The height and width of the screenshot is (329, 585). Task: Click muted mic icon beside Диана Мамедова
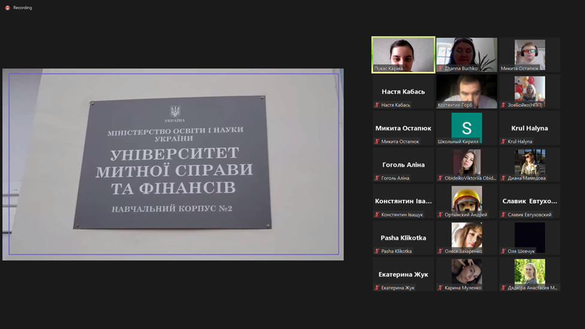503,178
